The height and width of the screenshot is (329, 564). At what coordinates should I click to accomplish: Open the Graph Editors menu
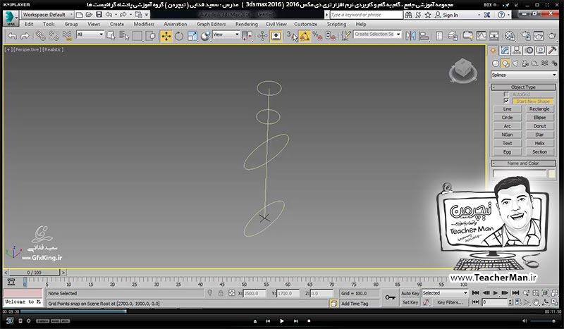click(x=211, y=24)
